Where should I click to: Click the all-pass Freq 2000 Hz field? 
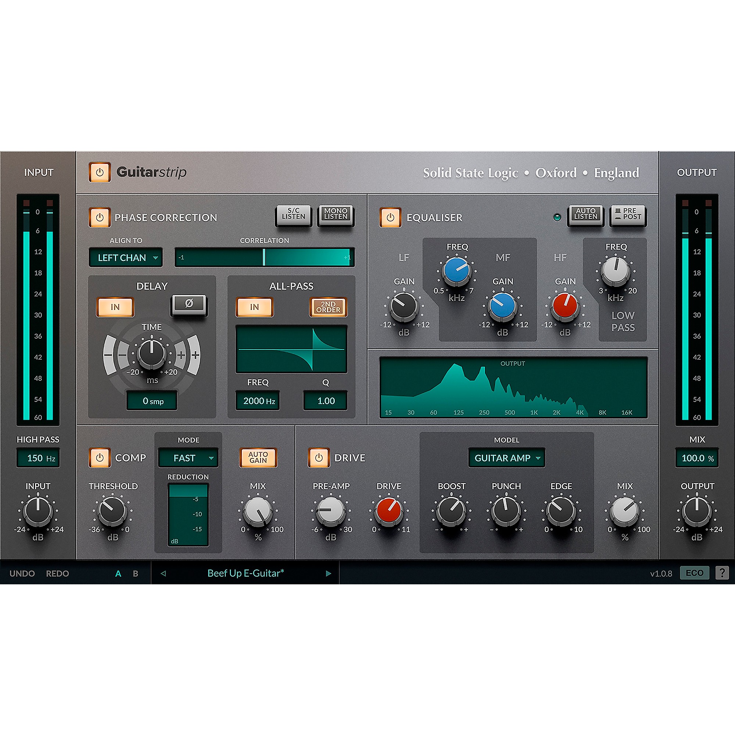click(258, 401)
